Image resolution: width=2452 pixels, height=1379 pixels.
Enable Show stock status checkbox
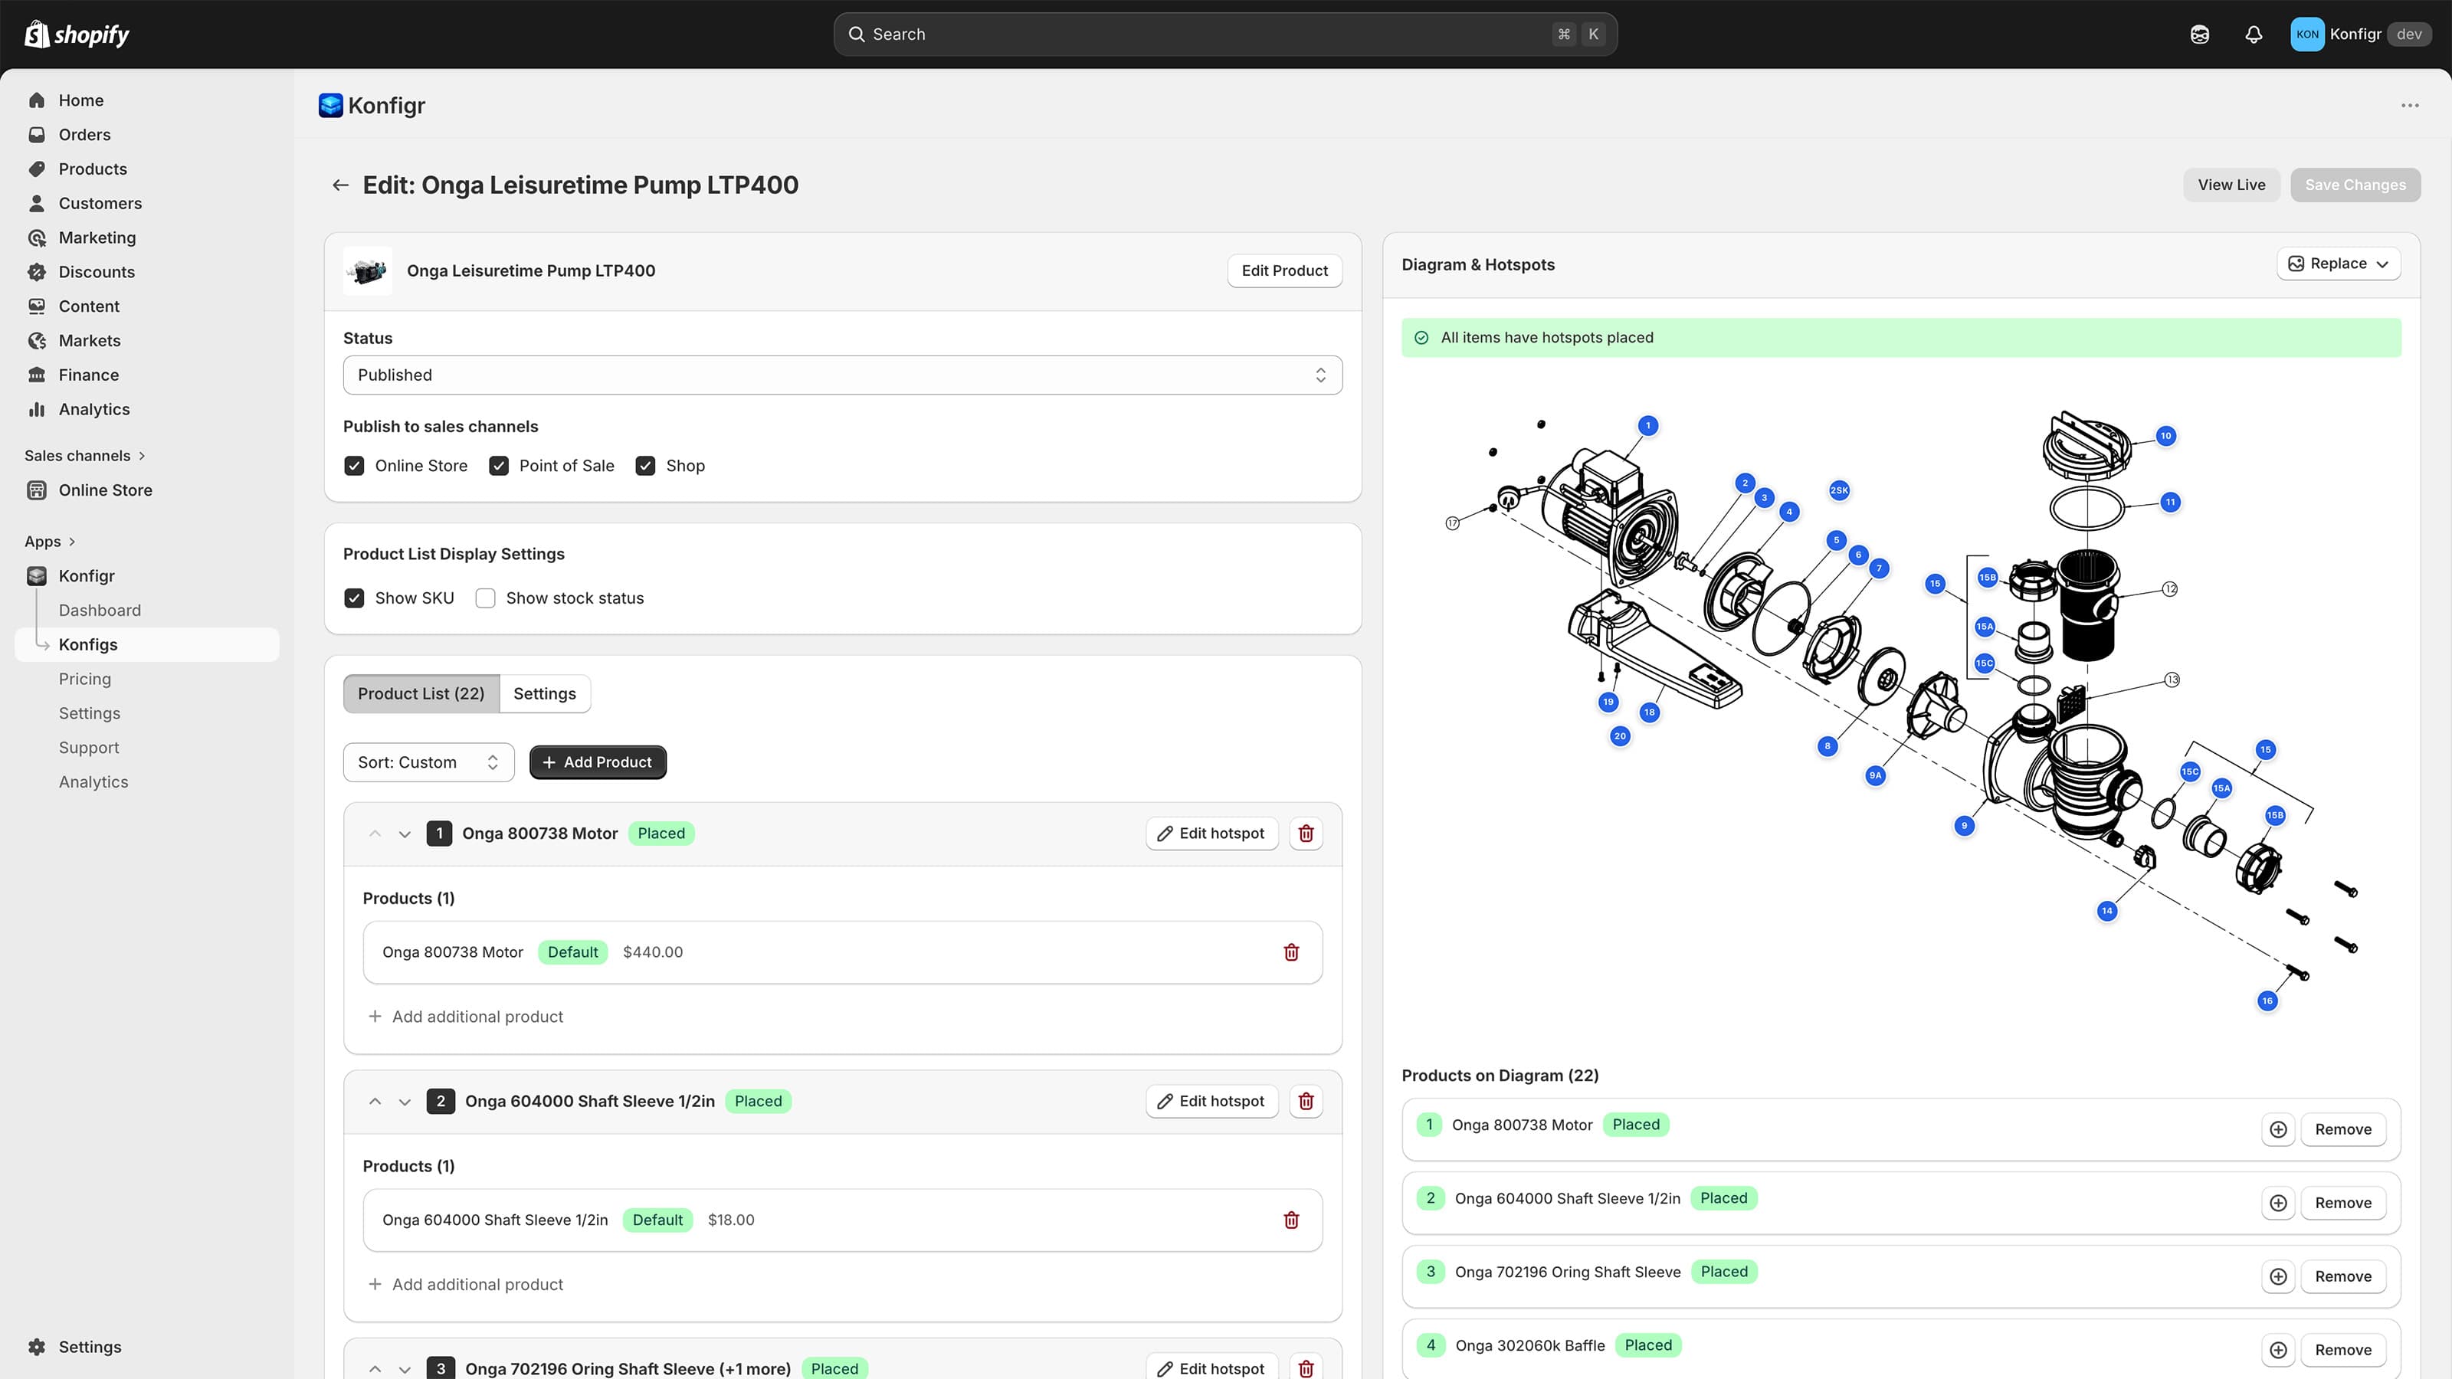pos(486,598)
